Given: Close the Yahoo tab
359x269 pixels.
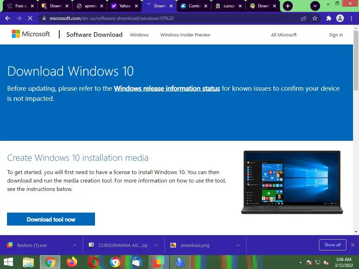Looking at the screenshot, I should [136, 6].
